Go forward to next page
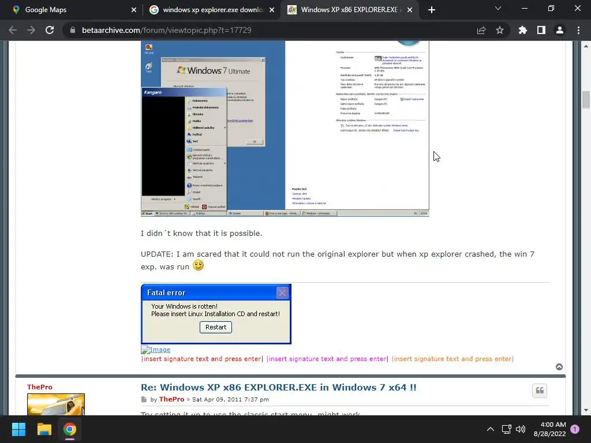This screenshot has height=443, width=591. point(31,30)
